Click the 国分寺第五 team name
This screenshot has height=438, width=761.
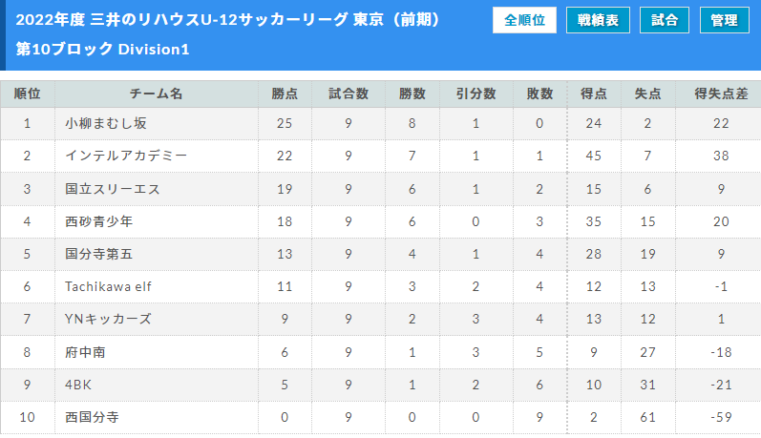point(99,254)
